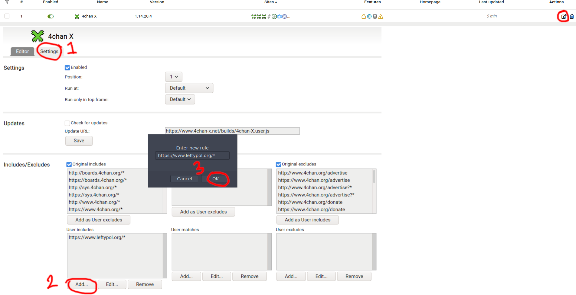The height and width of the screenshot is (295, 576).
Task: Uncheck the Original includes checkbox
Action: (x=69, y=165)
